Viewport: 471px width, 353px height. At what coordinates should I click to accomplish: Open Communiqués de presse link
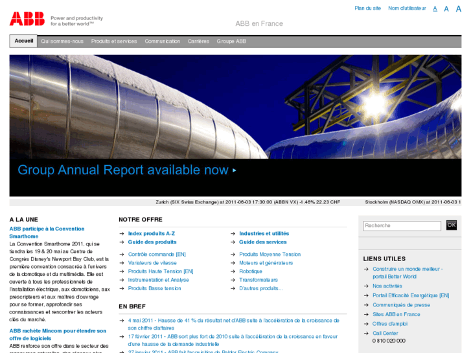coord(401,305)
